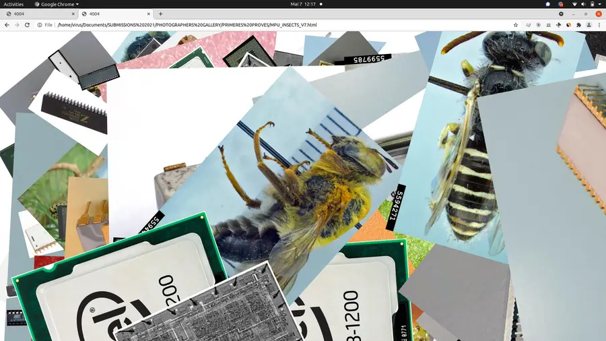Click the forward navigation arrow
The height and width of the screenshot is (341, 606).
(17, 25)
